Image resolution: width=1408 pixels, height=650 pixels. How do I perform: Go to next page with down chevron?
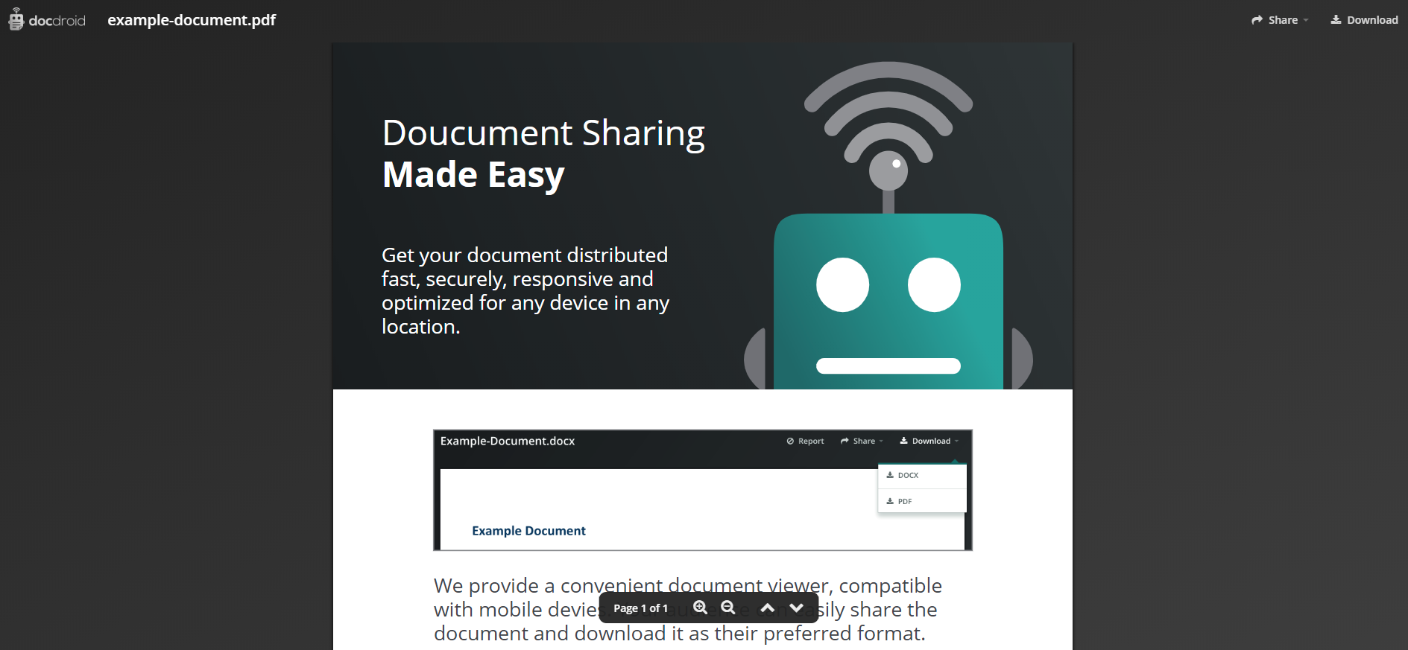(797, 608)
